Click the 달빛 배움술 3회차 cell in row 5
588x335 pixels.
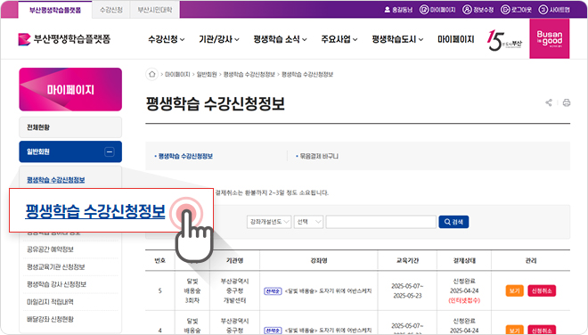point(192,290)
